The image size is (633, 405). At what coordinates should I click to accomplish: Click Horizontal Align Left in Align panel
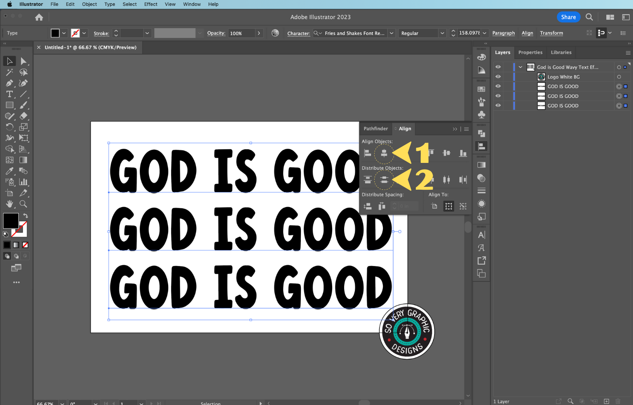[368, 153]
